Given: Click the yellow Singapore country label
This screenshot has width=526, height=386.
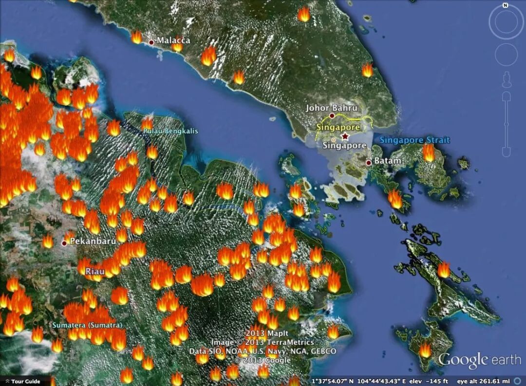Looking at the screenshot, I should [338, 128].
